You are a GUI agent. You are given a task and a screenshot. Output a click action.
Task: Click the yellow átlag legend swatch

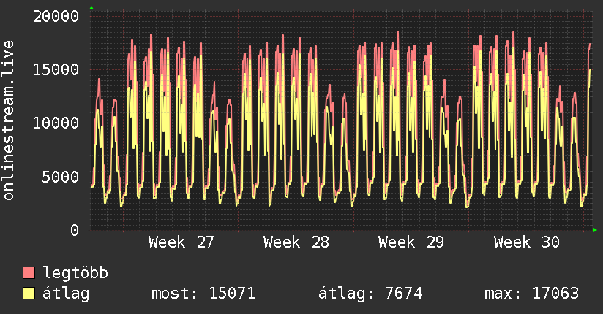pyautogui.click(x=29, y=294)
